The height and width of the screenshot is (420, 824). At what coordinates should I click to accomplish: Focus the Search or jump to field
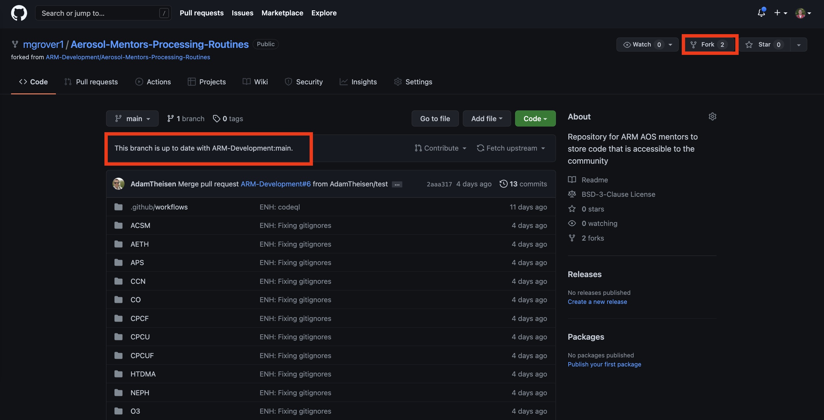point(103,13)
